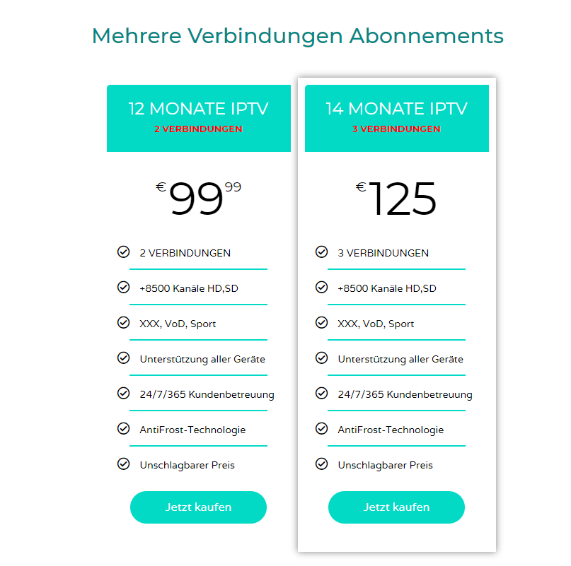This screenshot has height=566, width=571.
Task: Select the 12 MONATE IPTV plan header
Action: [198, 109]
